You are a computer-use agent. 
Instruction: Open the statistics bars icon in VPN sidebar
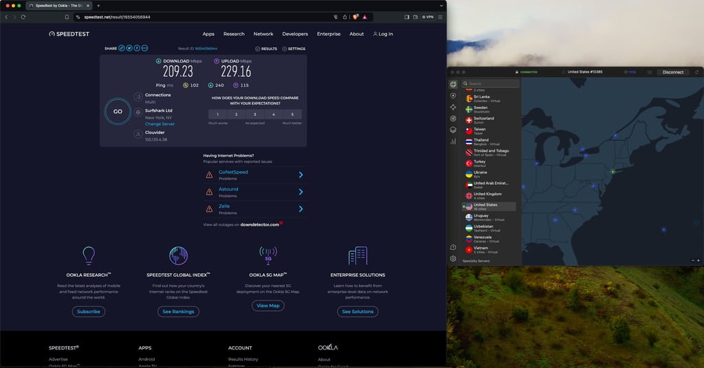point(454,141)
